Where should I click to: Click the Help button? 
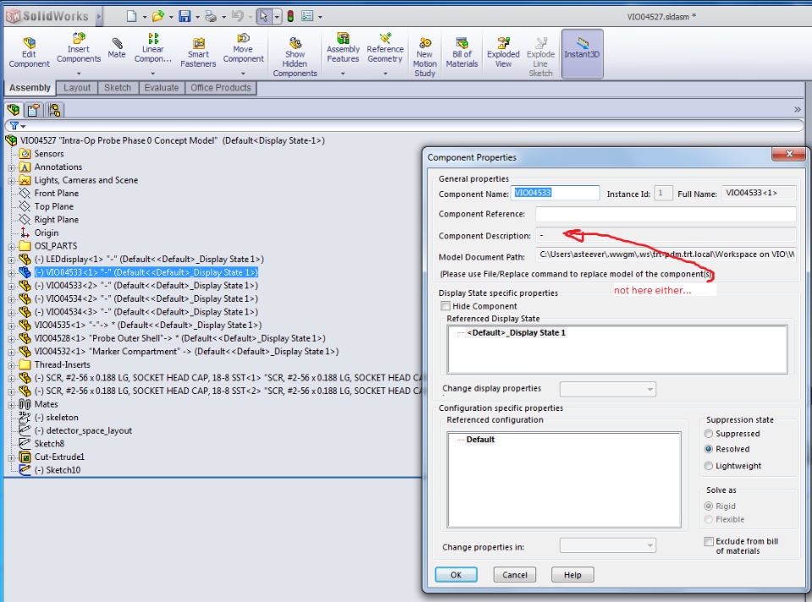[573, 575]
